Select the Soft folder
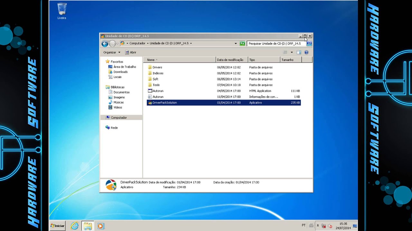The height and width of the screenshot is (231, 412). [x=224, y=79]
